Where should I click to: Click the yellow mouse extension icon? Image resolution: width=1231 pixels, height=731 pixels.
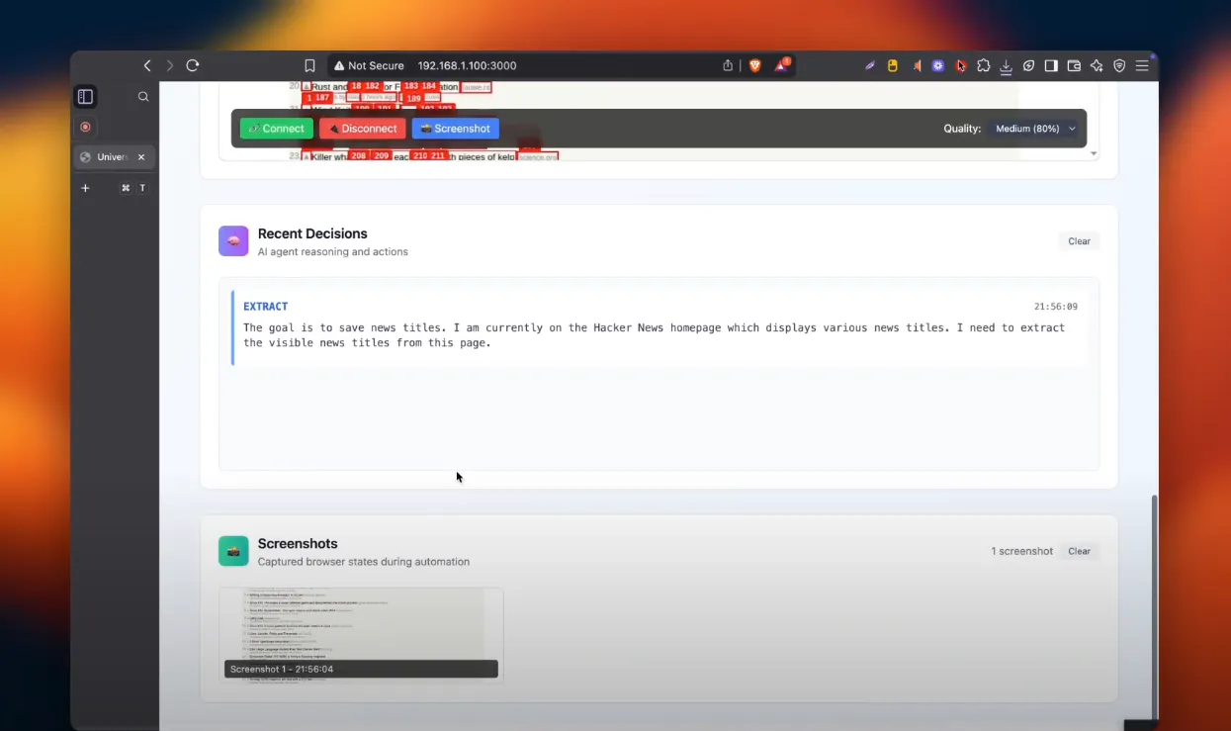click(893, 66)
